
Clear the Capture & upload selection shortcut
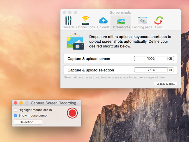click(x=170, y=70)
